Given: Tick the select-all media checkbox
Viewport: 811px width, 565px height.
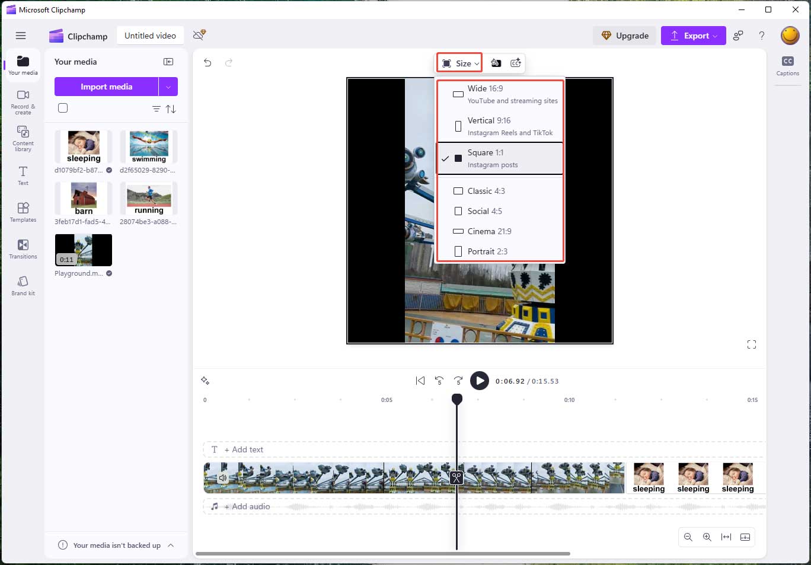Looking at the screenshot, I should coord(62,108).
